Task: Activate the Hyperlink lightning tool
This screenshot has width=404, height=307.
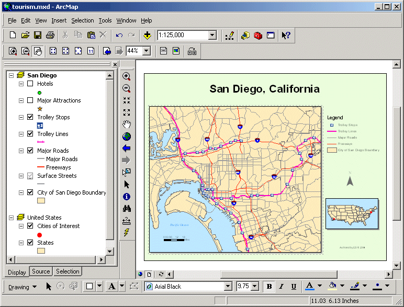Action: pyautogui.click(x=127, y=233)
